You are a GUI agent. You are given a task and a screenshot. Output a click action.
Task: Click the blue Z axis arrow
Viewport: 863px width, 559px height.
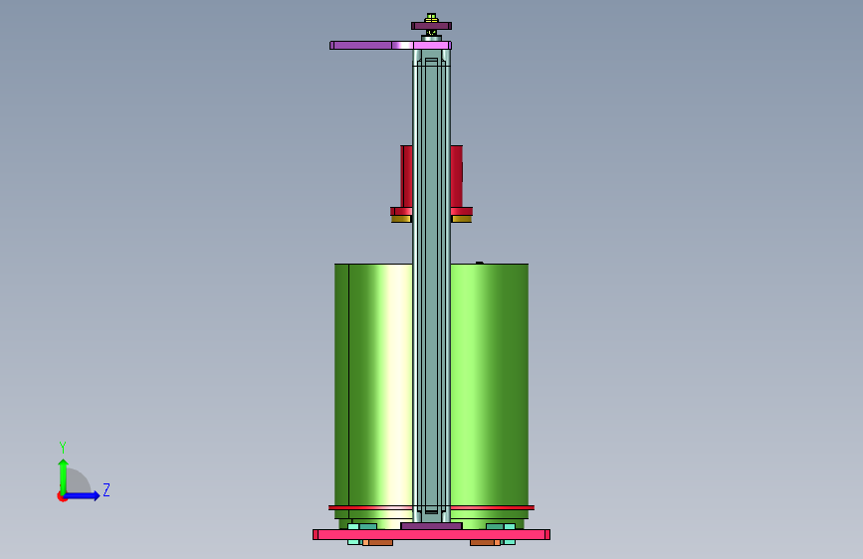click(83, 495)
